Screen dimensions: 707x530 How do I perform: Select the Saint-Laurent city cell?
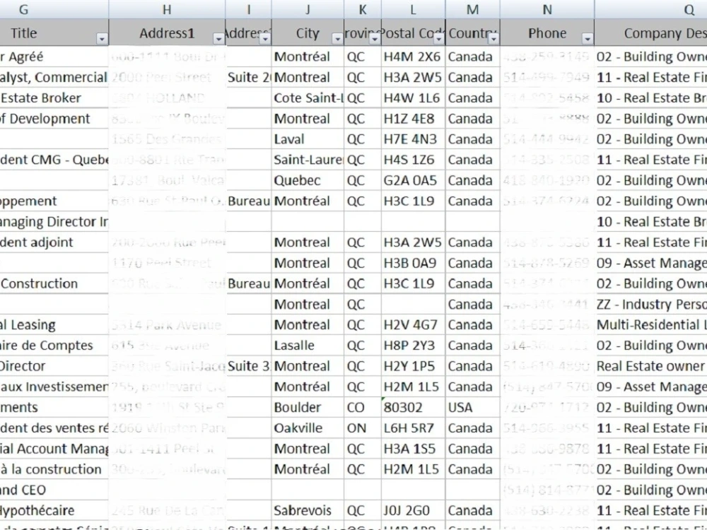click(308, 160)
